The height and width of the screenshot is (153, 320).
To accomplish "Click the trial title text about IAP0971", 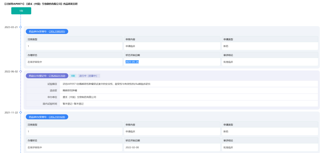I will tap(106, 84).
